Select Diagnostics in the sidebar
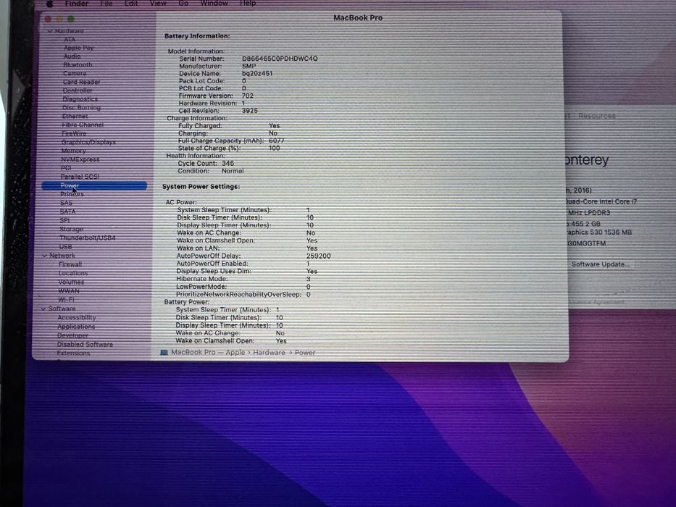The image size is (676, 507). 80,99
